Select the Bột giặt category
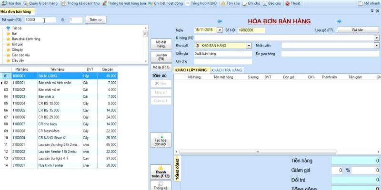 17,44
